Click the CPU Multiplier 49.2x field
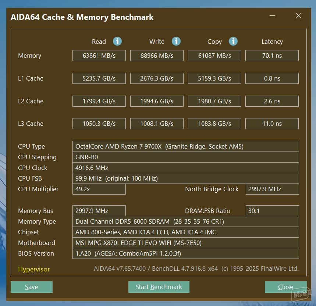The width and height of the screenshot is (316, 306). pyautogui.click(x=99, y=189)
